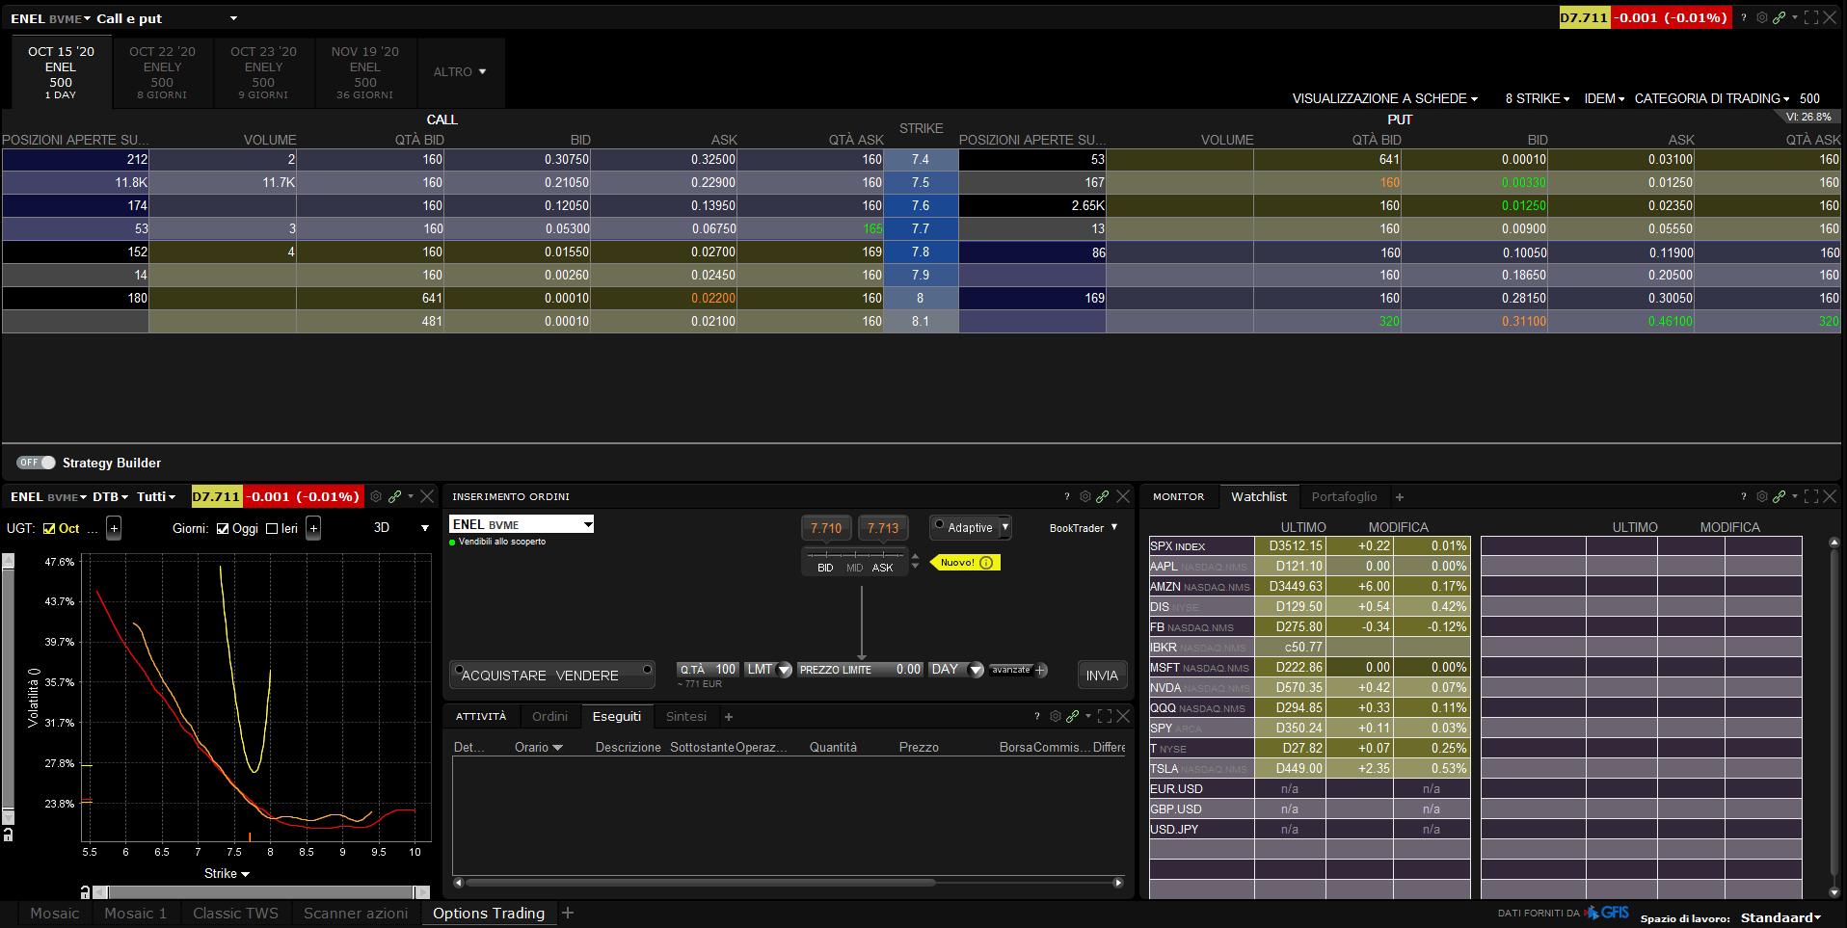This screenshot has width=1847, height=928.
Task: Click the avanzate button
Action: [1011, 670]
